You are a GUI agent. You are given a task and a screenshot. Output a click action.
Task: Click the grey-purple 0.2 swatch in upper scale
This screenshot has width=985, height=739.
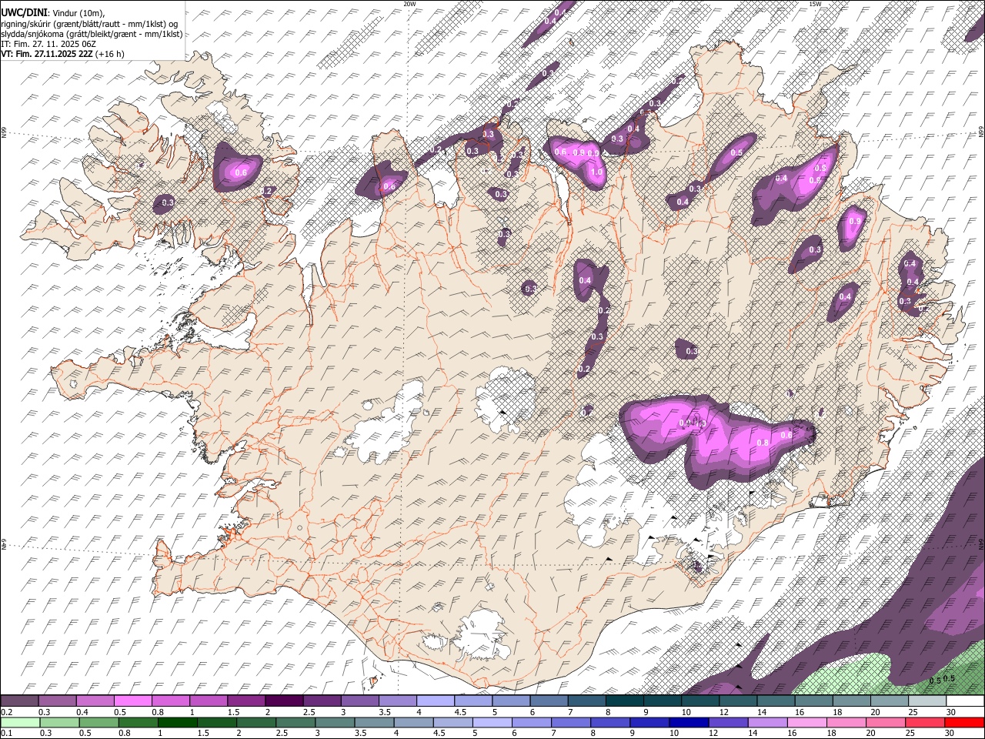19,701
